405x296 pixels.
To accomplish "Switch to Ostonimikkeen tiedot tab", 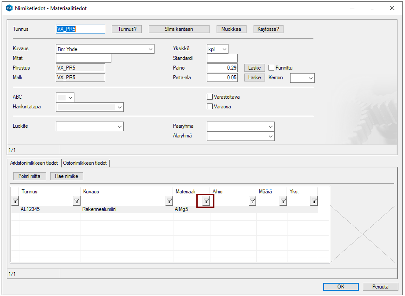I will pos(85,163).
